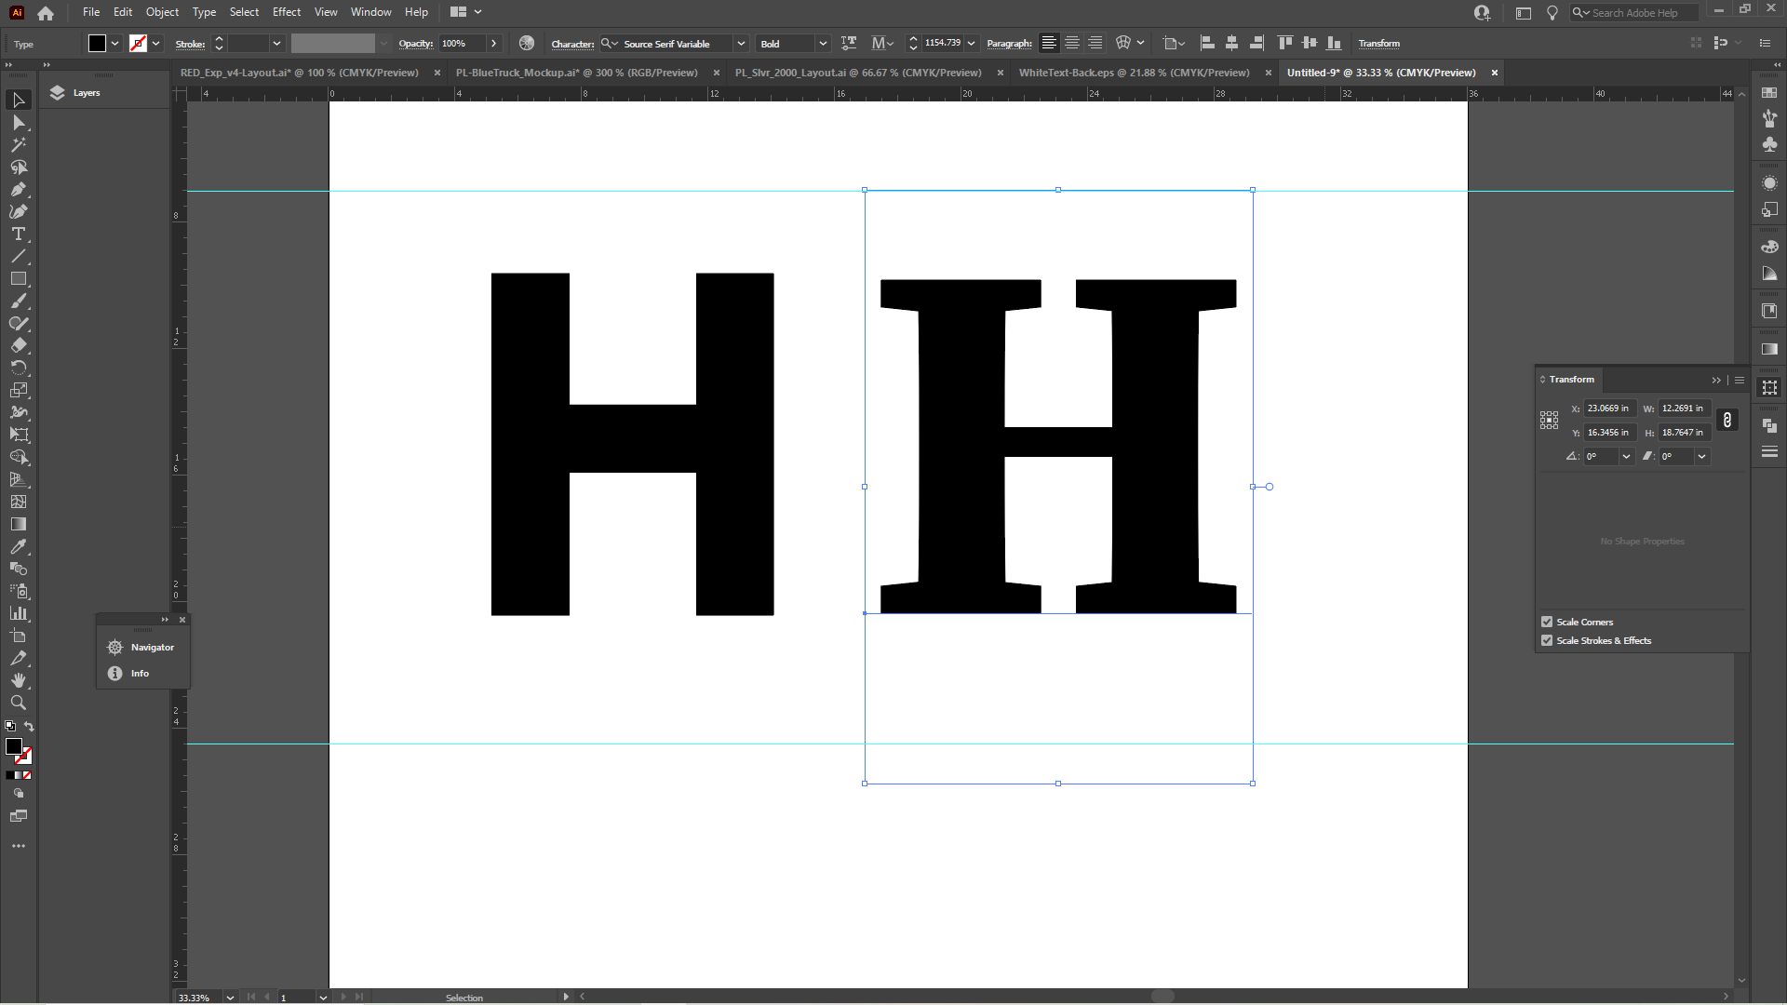Select the Zoom tool
This screenshot has height=1005, width=1787.
[19, 703]
